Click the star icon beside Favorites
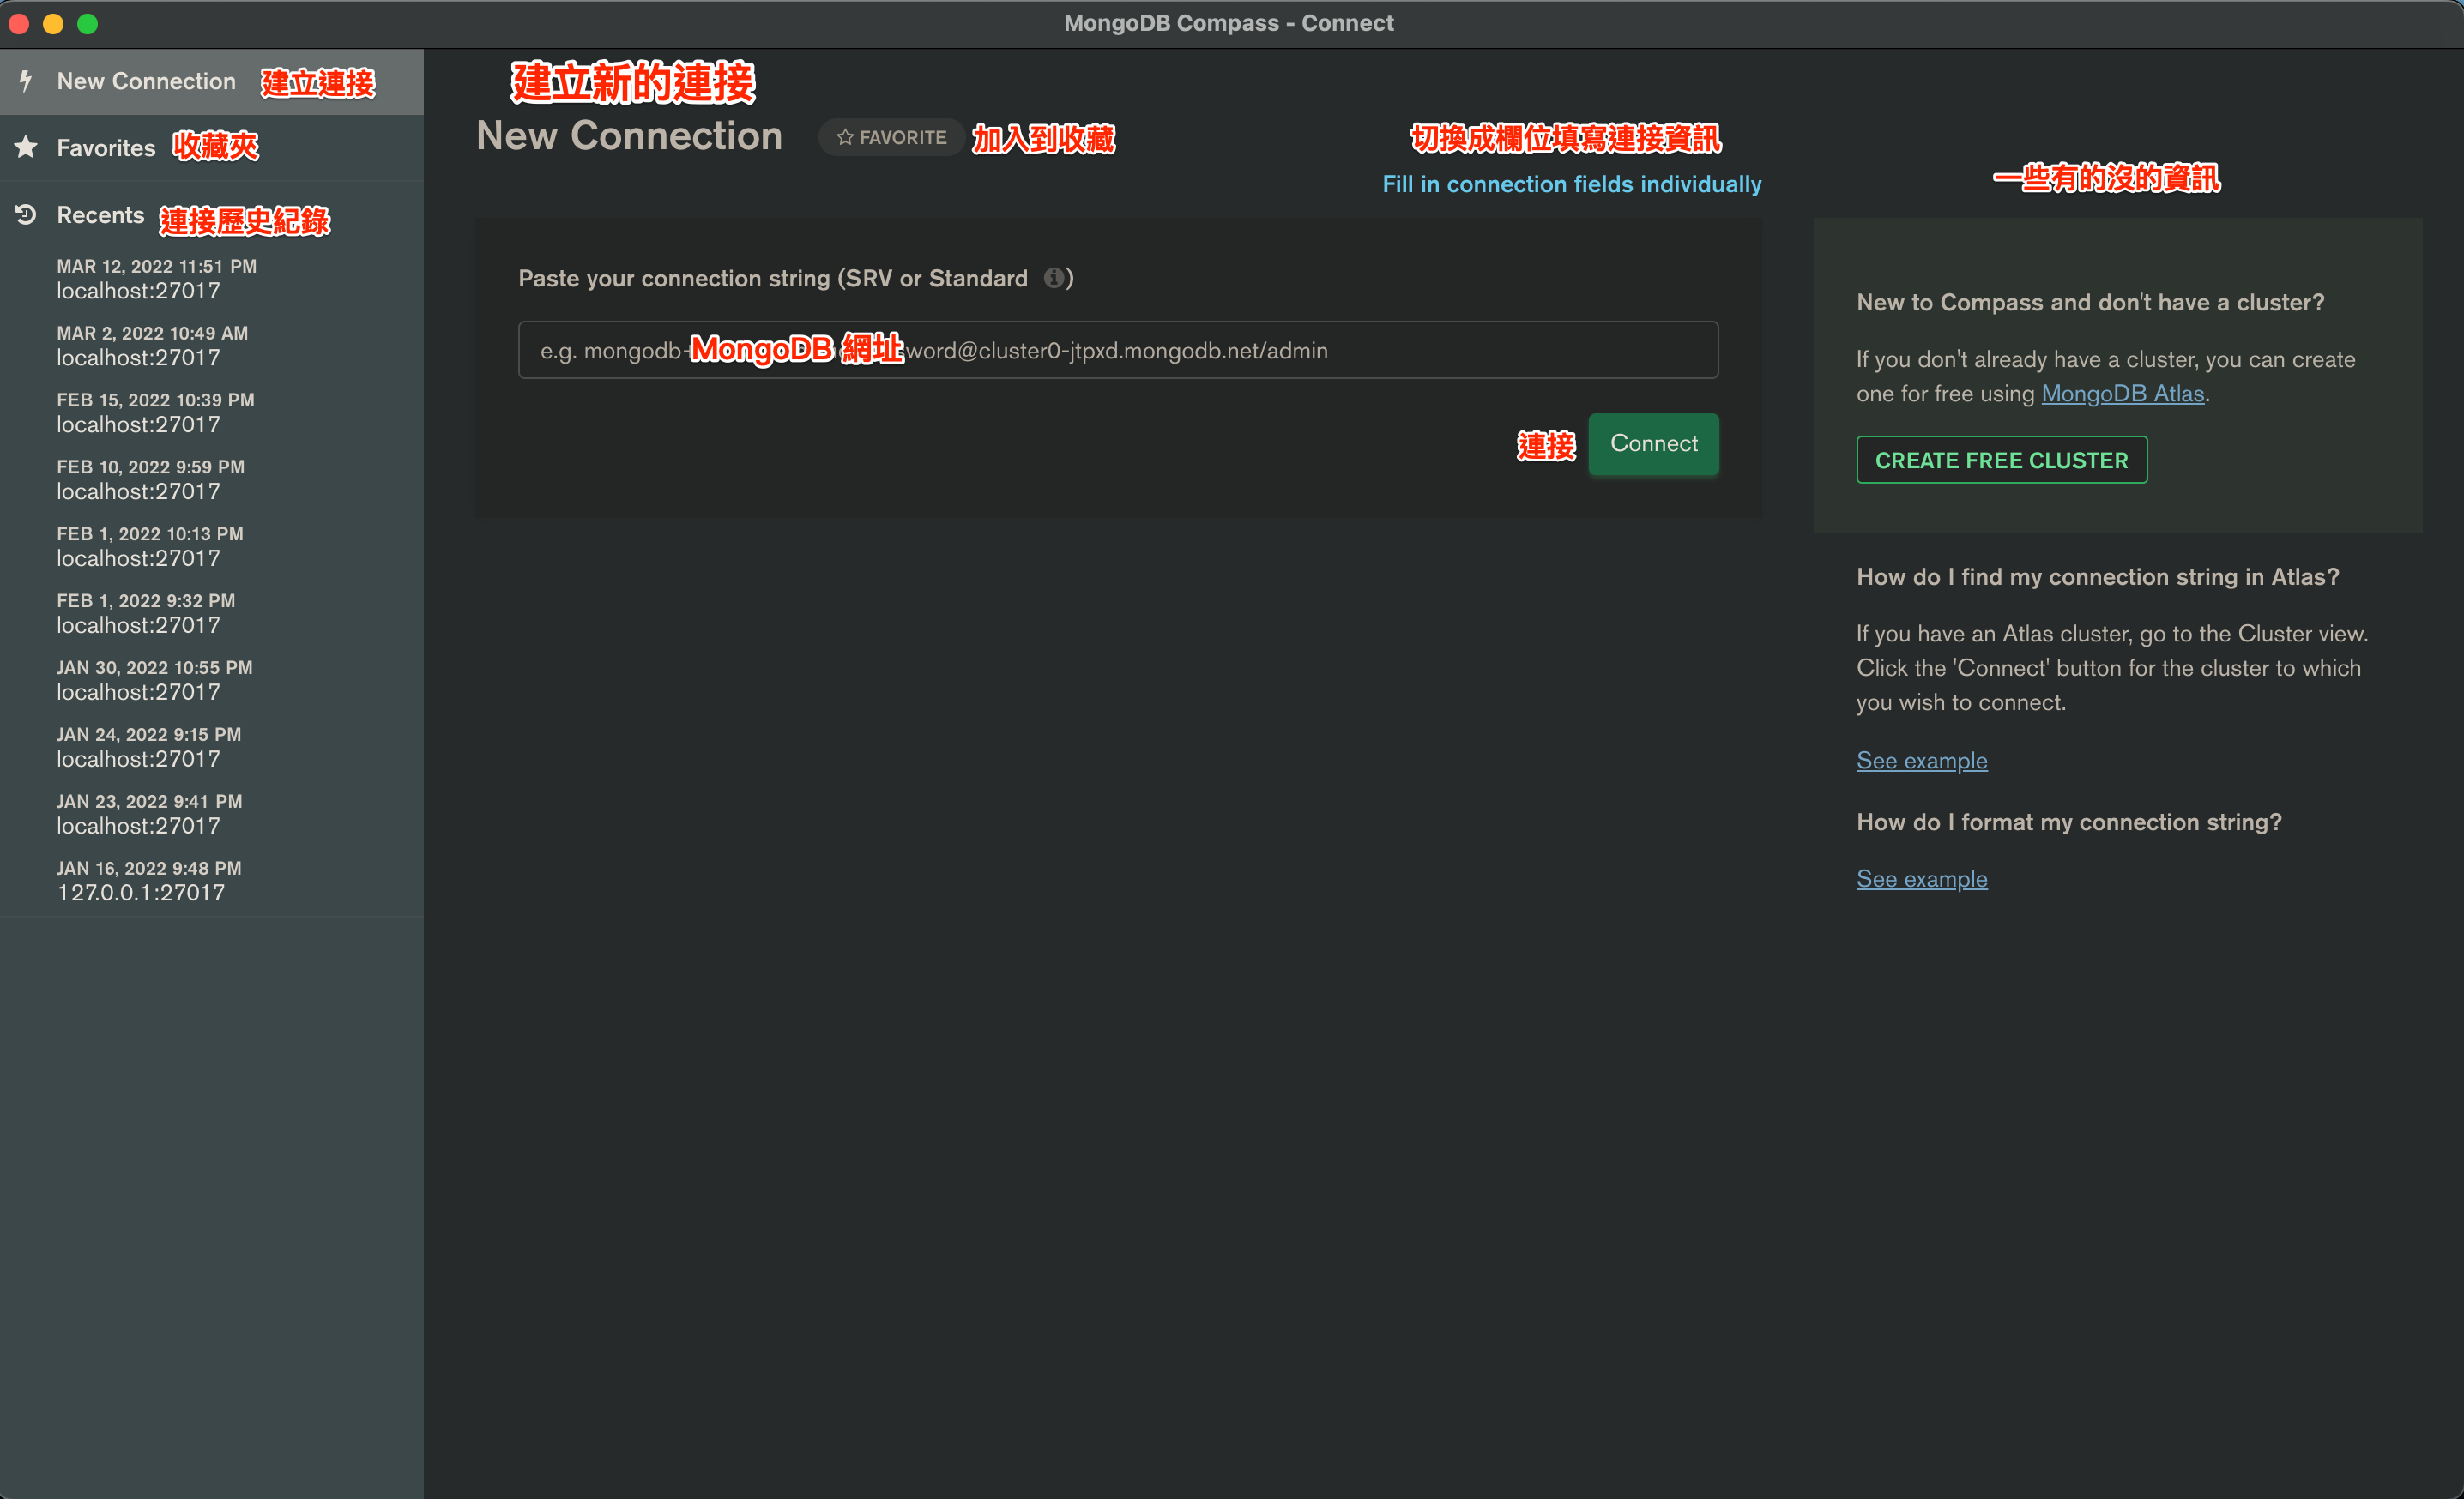The width and height of the screenshot is (2464, 1499). (x=26, y=147)
